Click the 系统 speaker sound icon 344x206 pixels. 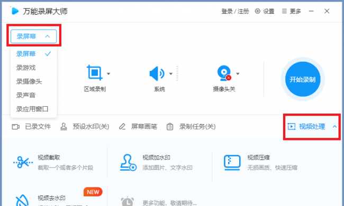(x=157, y=73)
